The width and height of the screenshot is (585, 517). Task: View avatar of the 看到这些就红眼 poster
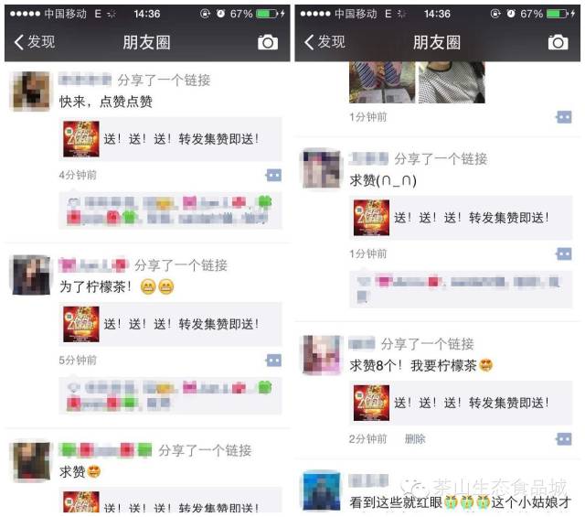[322, 491]
